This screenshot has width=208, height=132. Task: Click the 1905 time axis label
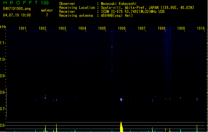point(102,28)
